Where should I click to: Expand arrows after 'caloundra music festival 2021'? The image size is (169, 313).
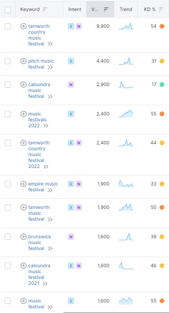45,283
